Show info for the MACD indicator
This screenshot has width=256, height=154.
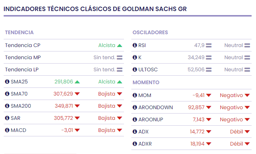[x=7, y=130]
